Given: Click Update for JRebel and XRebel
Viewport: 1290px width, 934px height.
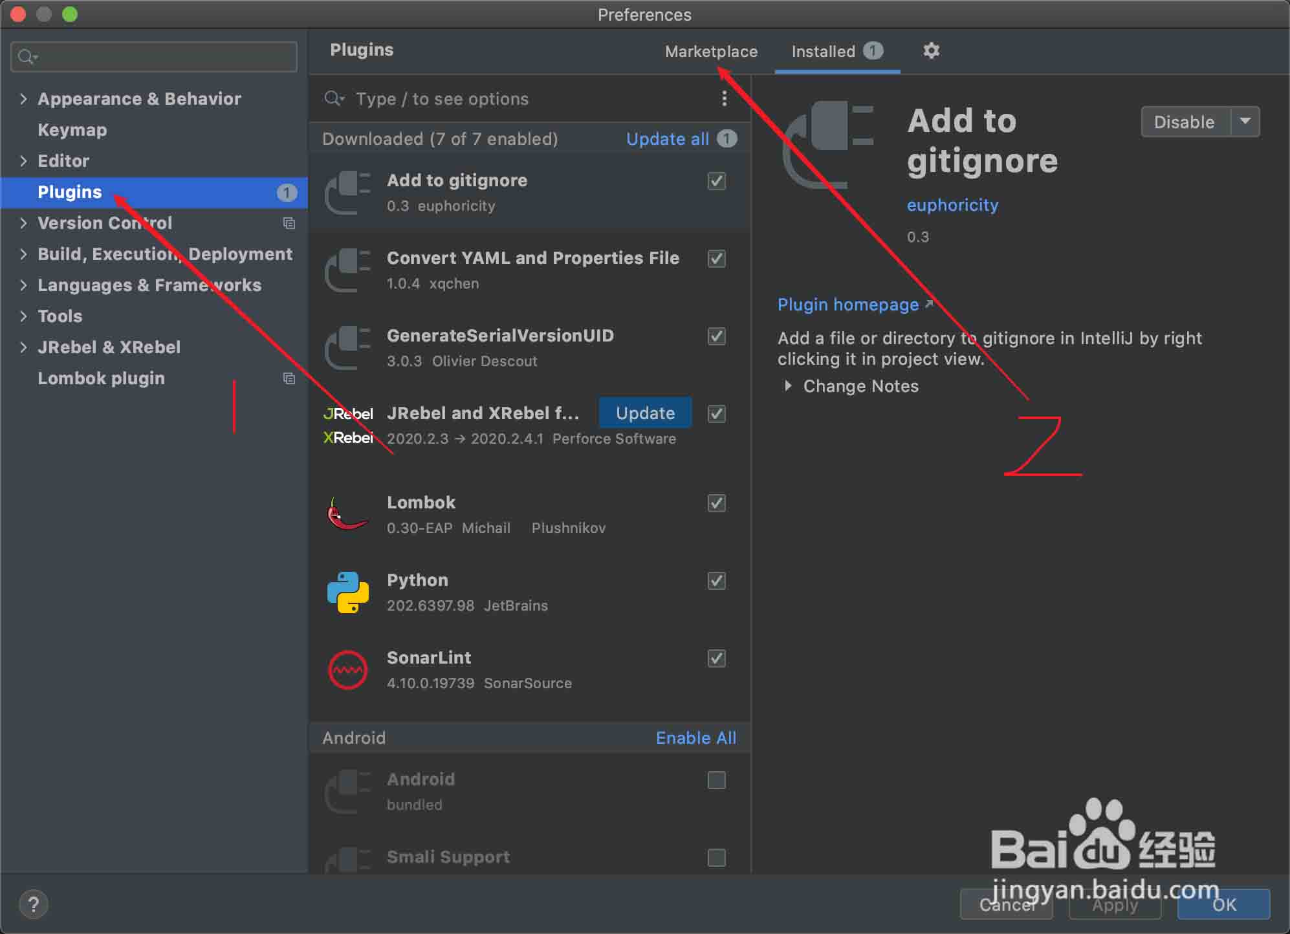Looking at the screenshot, I should pyautogui.click(x=645, y=413).
